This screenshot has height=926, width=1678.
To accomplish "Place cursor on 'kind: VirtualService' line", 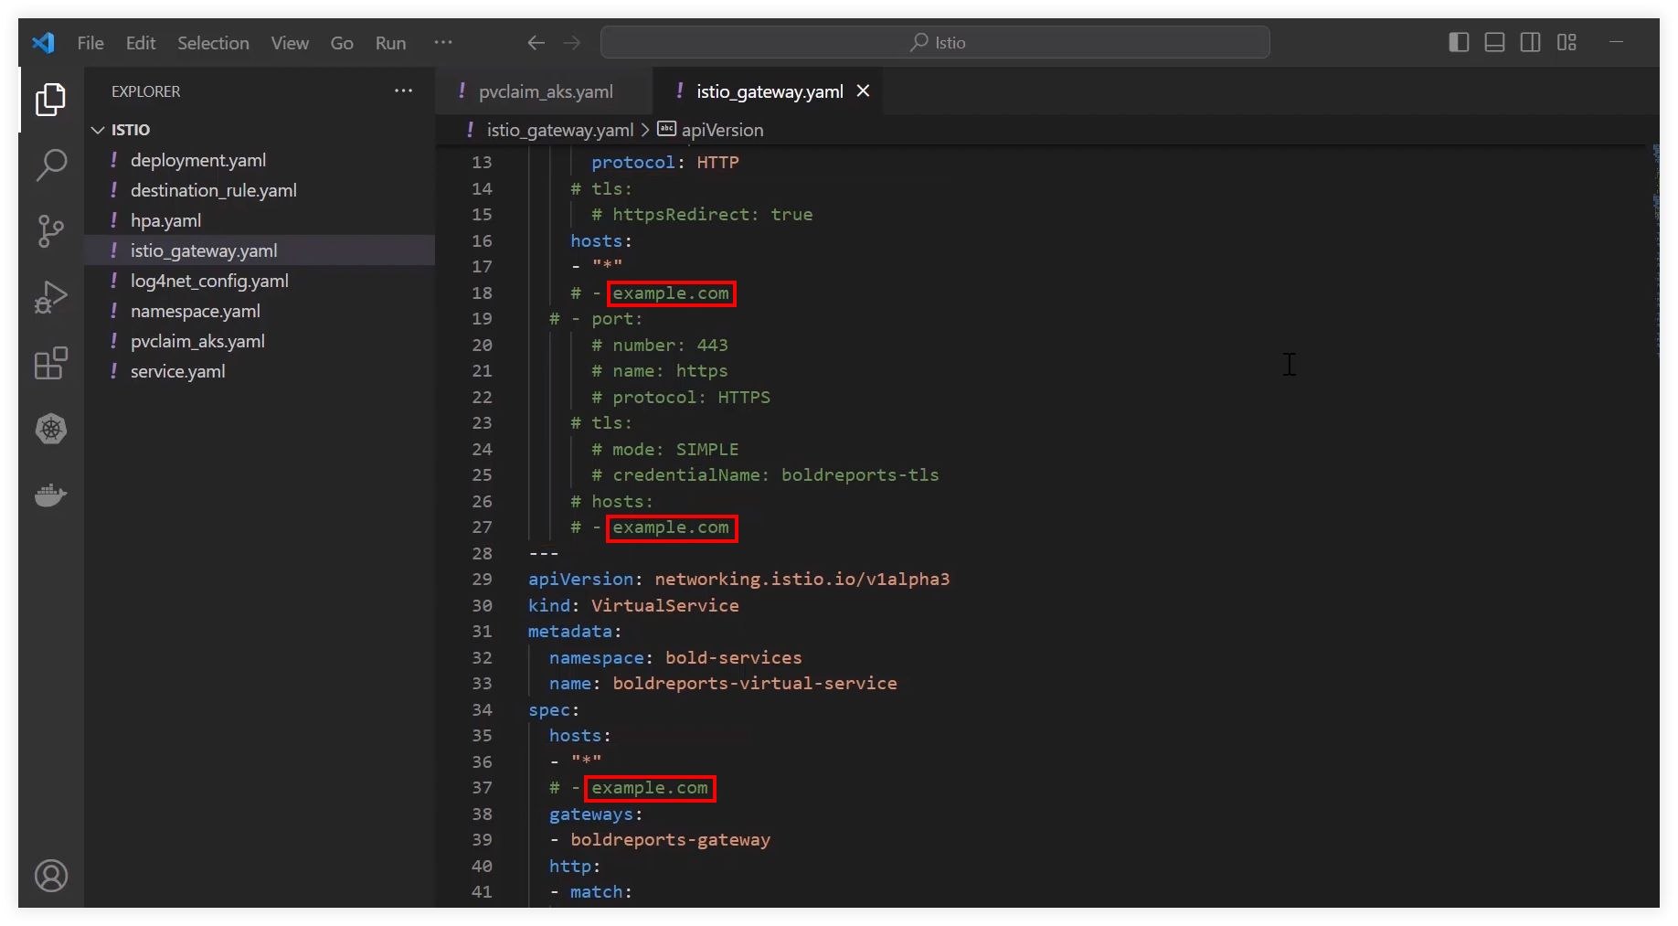I will point(633,605).
